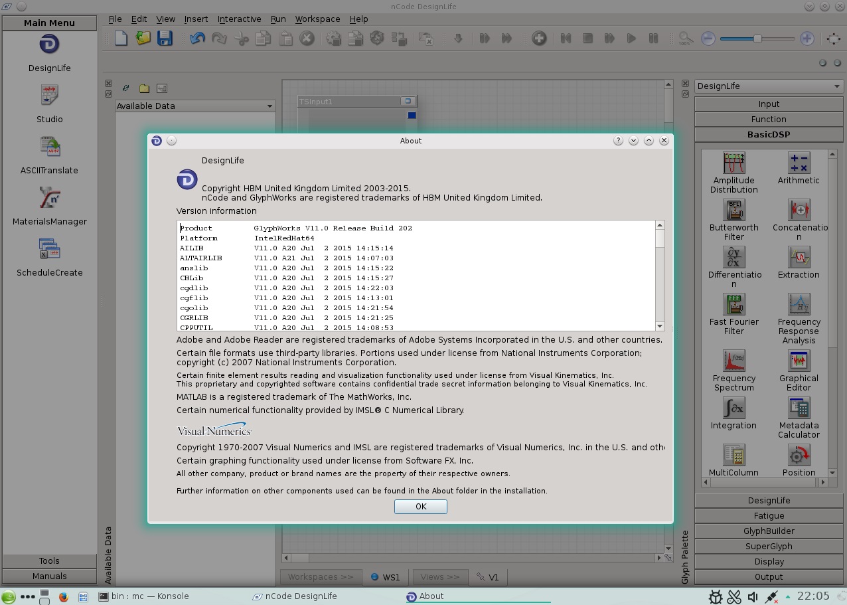
Task: Expand the Tools section in Main Menu
Action: (x=49, y=561)
